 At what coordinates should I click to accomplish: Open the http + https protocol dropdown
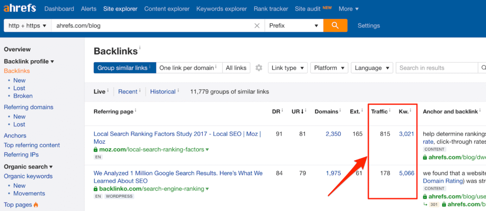coord(28,26)
